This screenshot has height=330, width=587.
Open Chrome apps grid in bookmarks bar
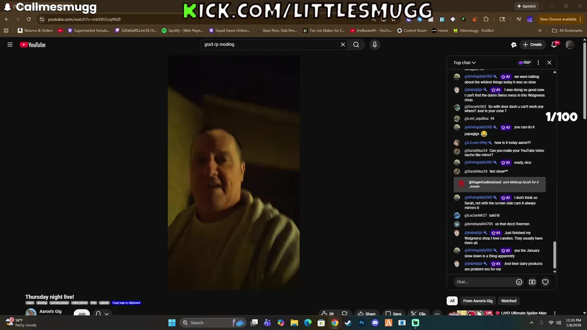pyautogui.click(x=6, y=30)
